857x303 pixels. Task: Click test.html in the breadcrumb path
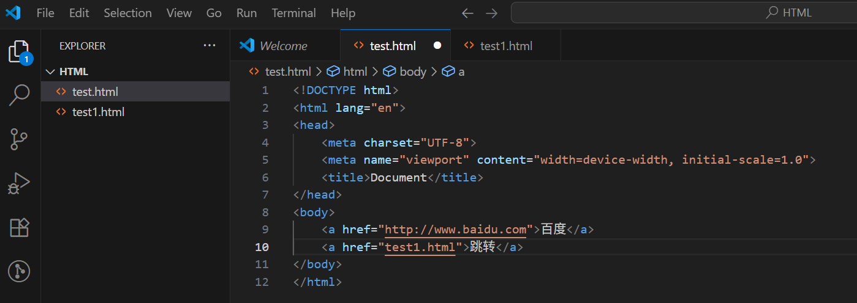288,71
